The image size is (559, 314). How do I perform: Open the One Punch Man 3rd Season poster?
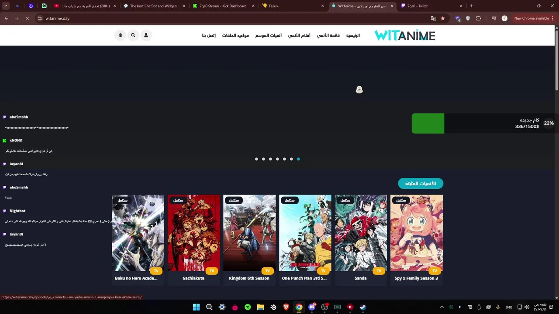click(x=305, y=233)
